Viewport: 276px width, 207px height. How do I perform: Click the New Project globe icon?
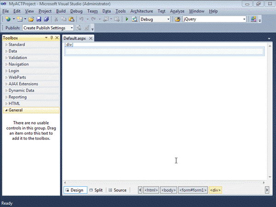point(8,19)
